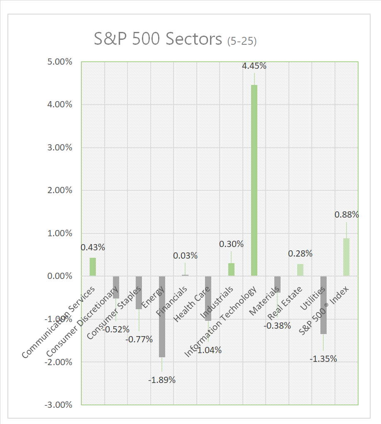Screen dimensions: 381x424
Task: Select the Real Estate bar
Action: click(x=300, y=270)
